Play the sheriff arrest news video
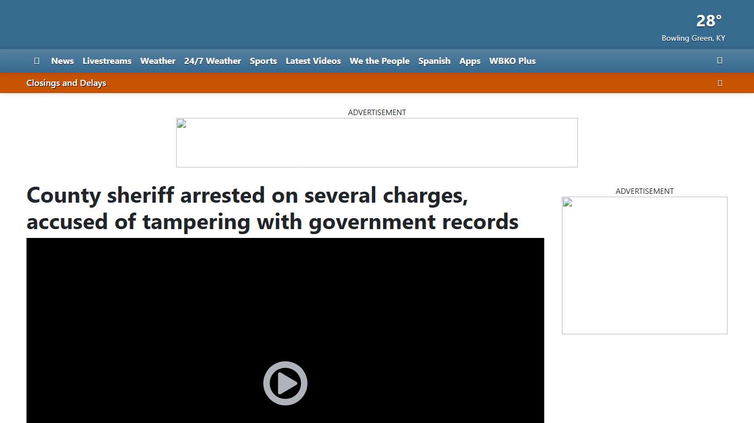Viewport: 754px width, 423px height. [285, 383]
